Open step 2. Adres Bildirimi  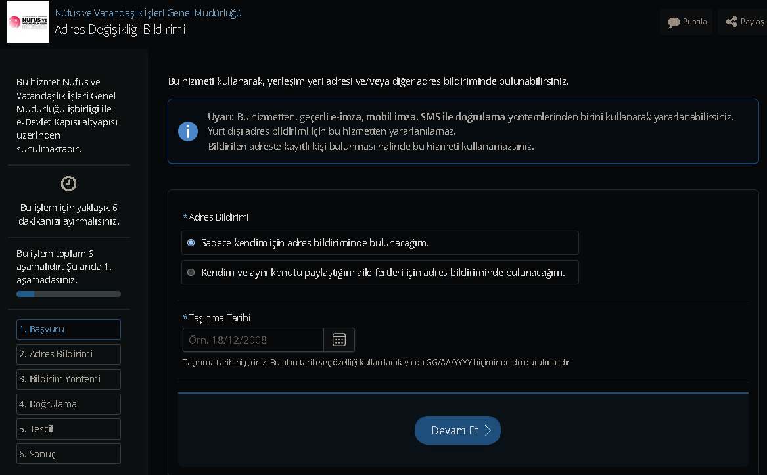tap(68, 354)
